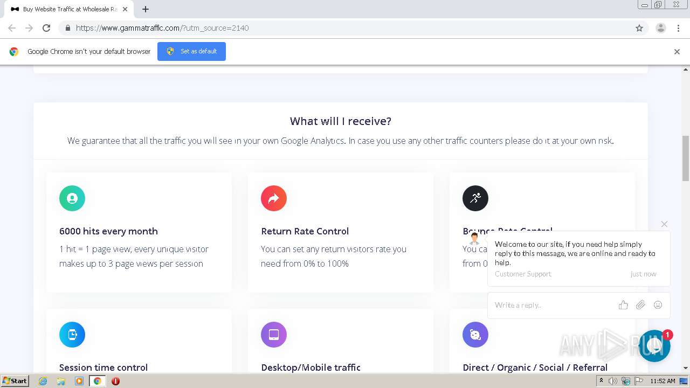Click 'Session time control' title

pos(103,368)
